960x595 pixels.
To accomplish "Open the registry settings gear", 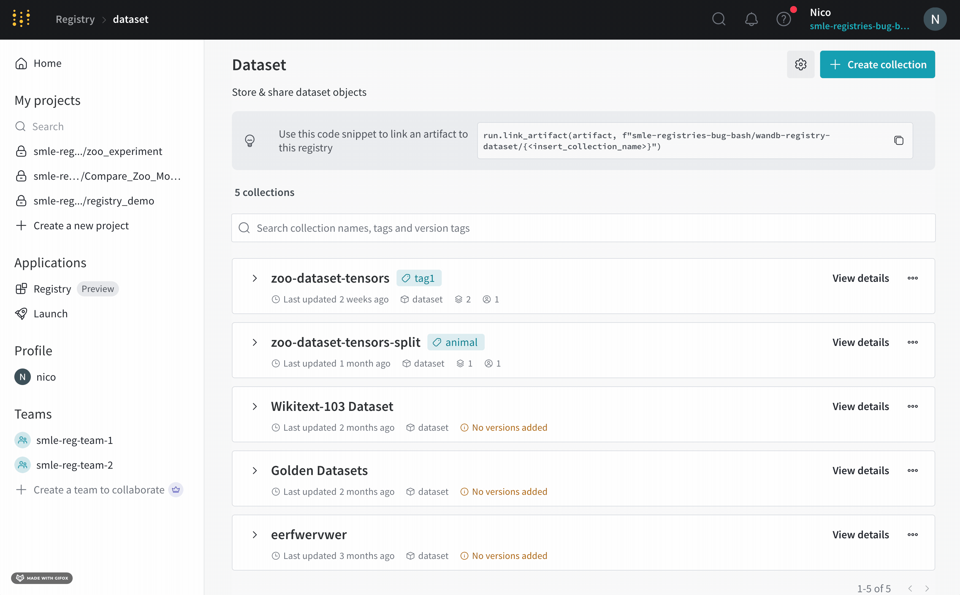I will tap(801, 64).
